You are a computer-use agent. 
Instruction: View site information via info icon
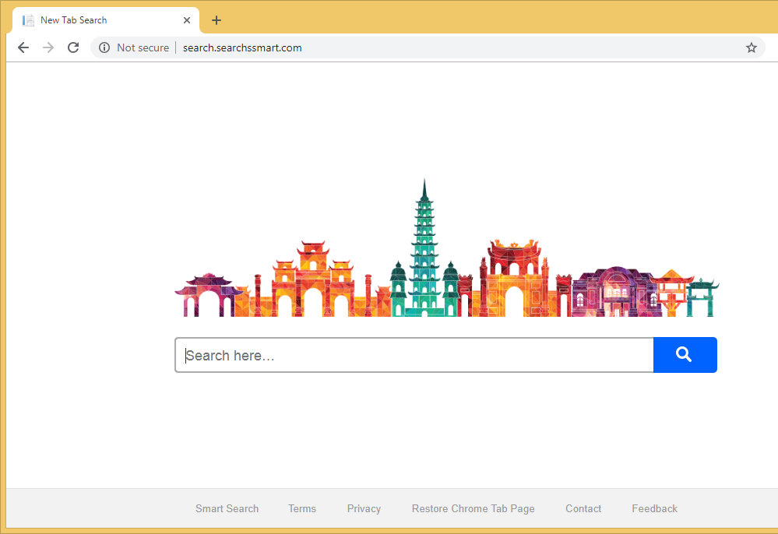[x=104, y=47]
